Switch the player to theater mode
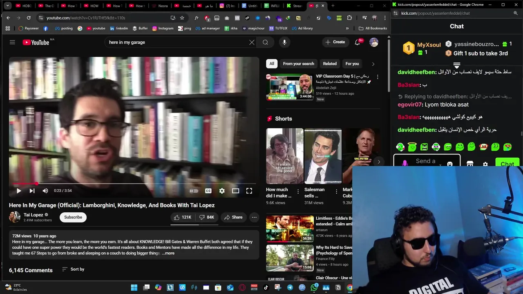 pos(235,191)
